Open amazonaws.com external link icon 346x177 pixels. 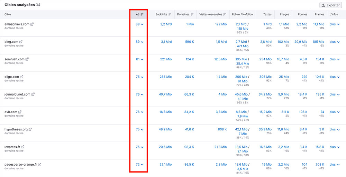(32, 24)
